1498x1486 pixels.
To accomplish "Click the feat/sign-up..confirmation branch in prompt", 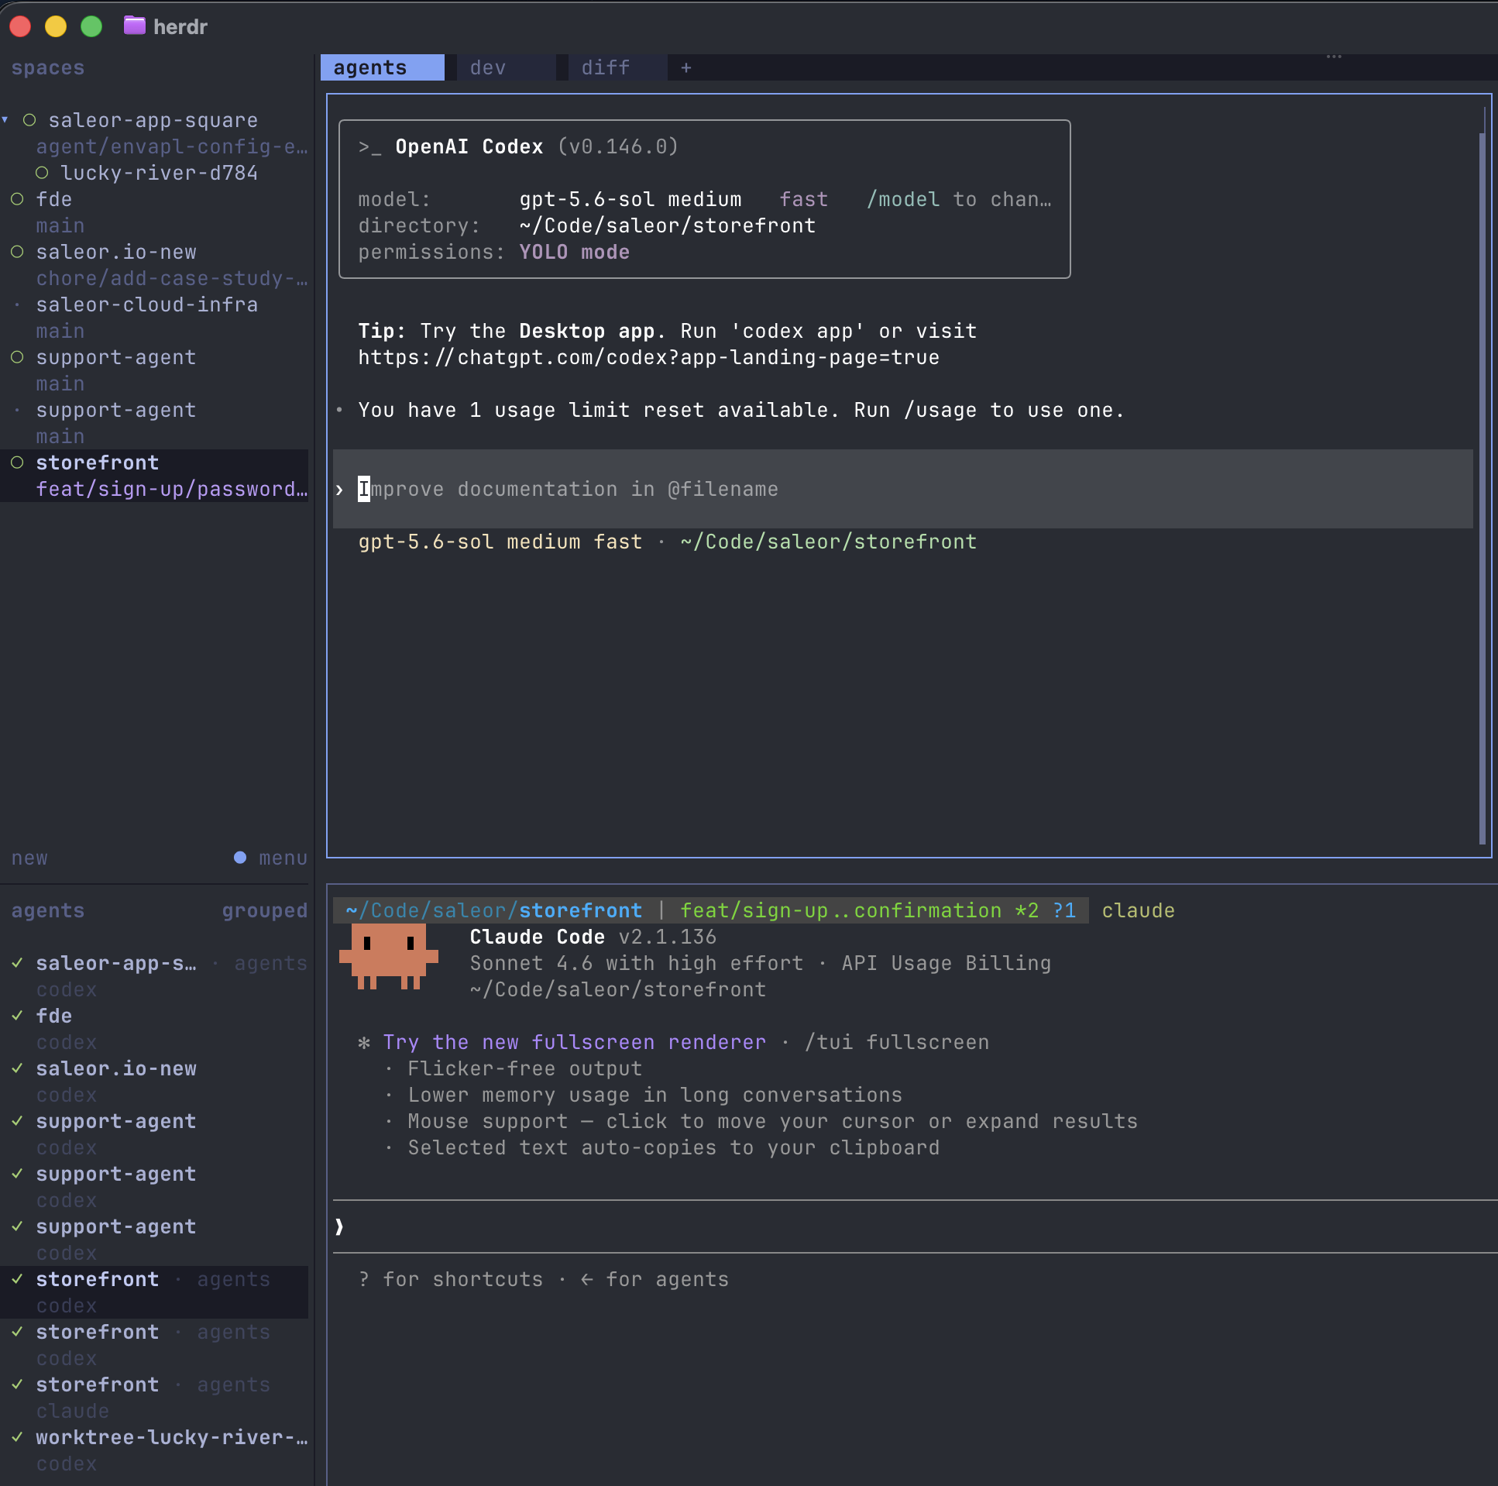I will pos(840,910).
